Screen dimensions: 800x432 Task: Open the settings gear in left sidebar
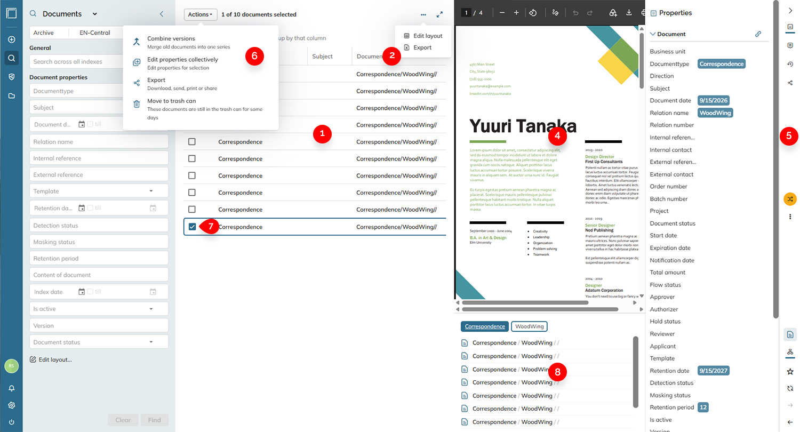[12, 405]
